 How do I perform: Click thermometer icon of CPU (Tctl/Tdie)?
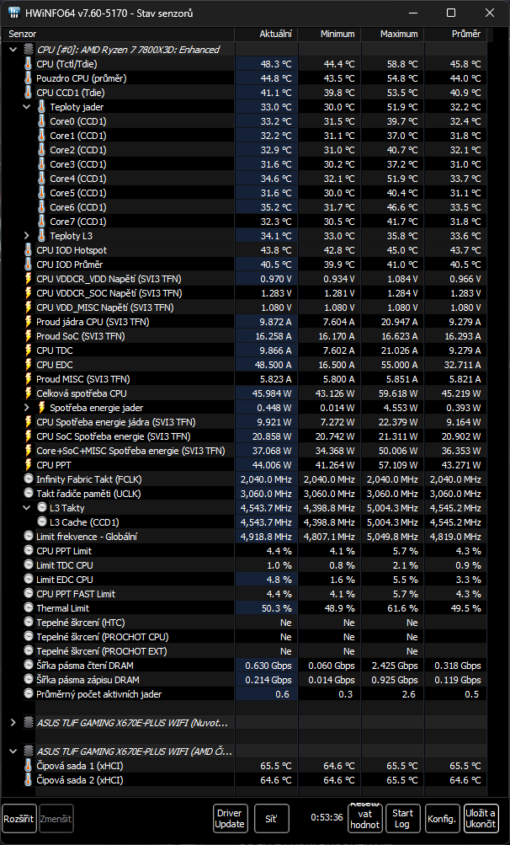[29, 63]
